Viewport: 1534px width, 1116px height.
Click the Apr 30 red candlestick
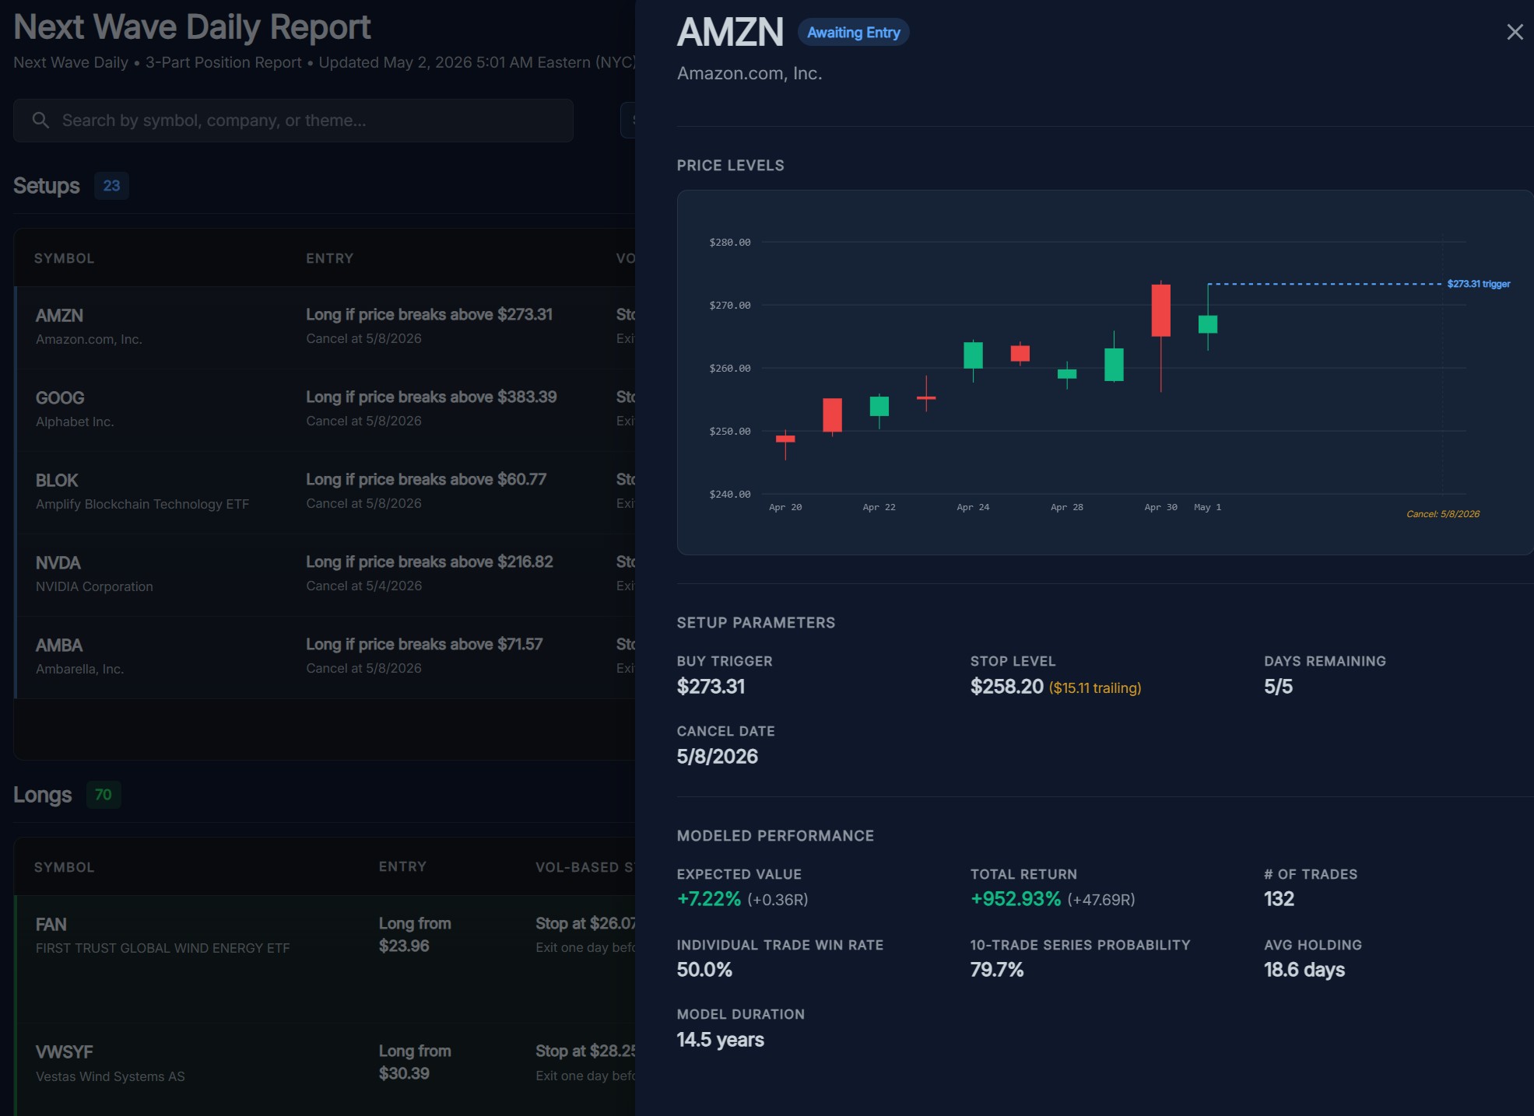[1160, 310]
